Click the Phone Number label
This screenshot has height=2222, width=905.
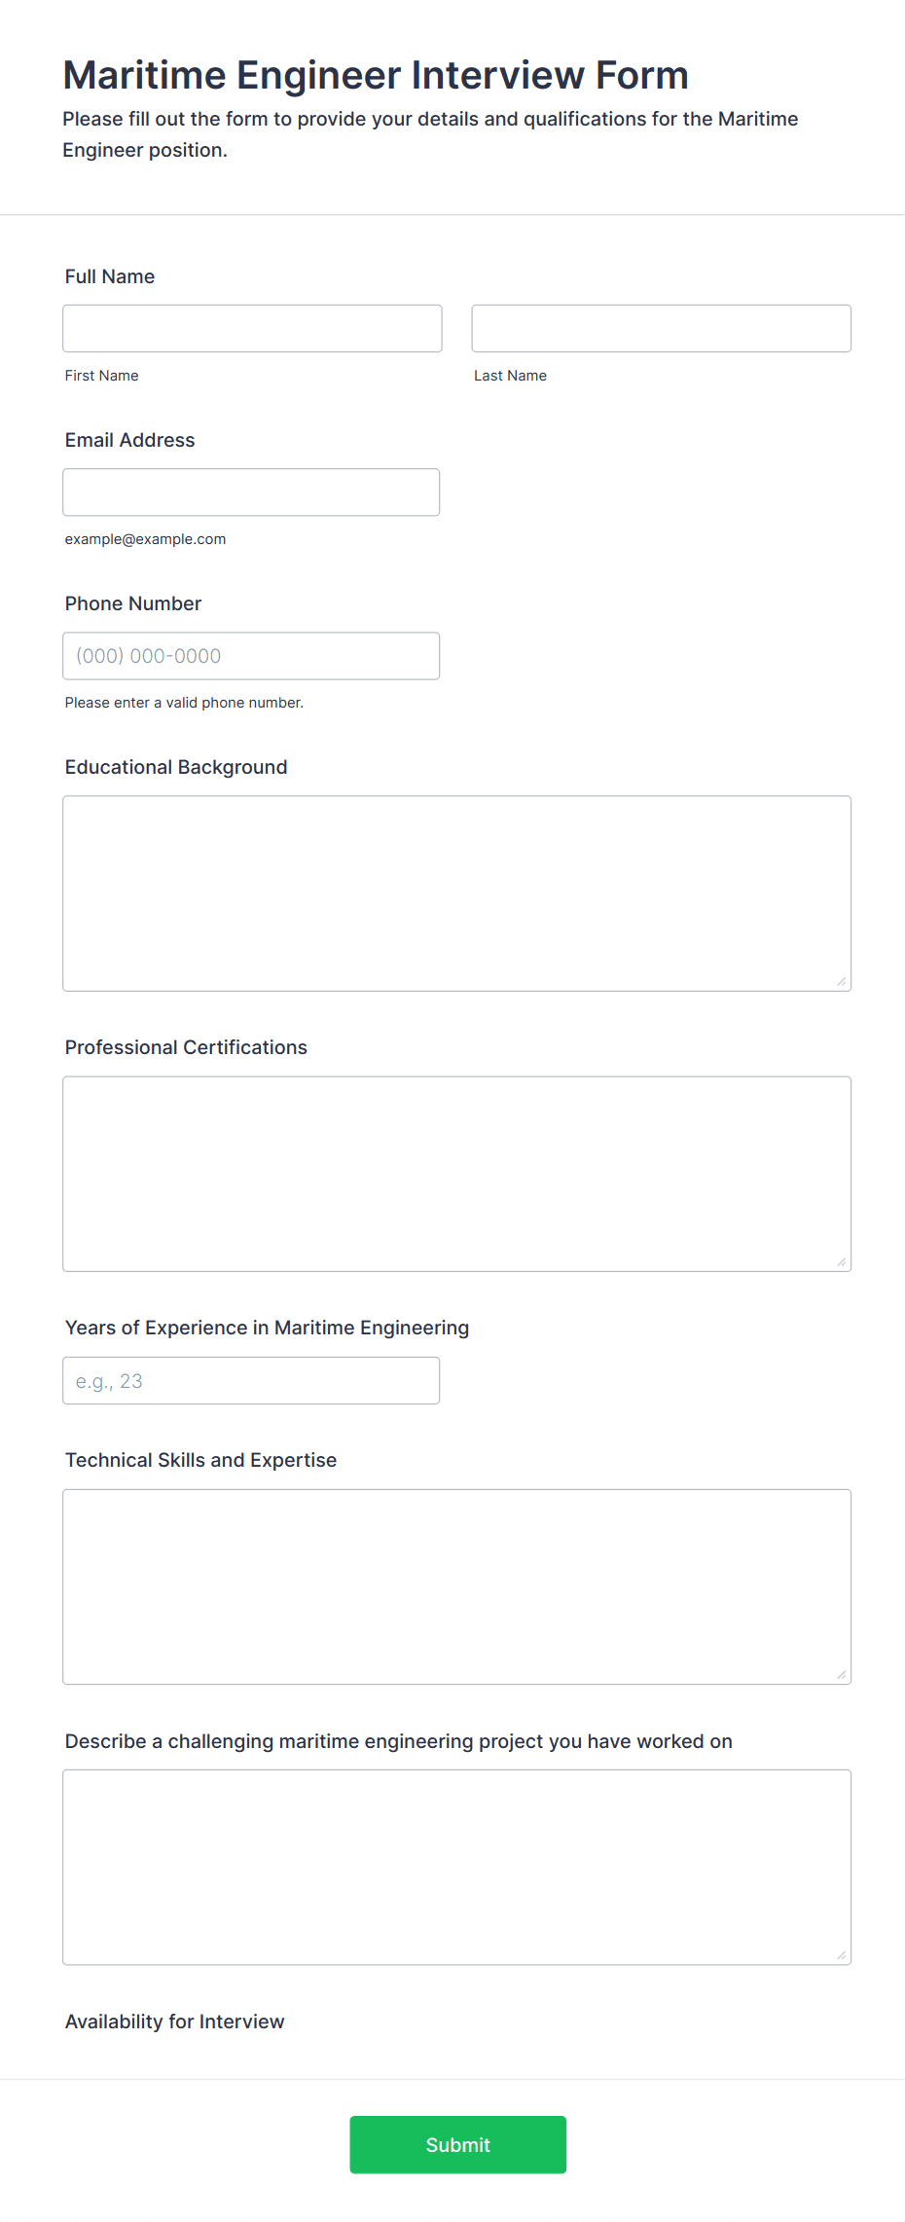133,603
